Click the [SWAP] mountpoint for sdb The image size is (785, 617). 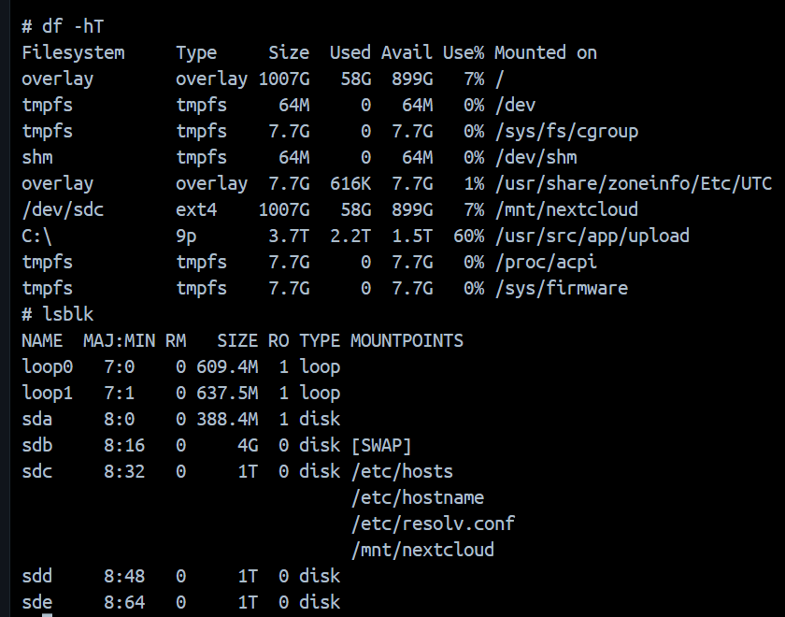[381, 445]
